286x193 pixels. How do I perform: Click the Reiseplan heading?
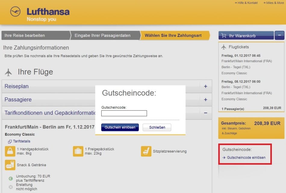[x=17, y=86]
